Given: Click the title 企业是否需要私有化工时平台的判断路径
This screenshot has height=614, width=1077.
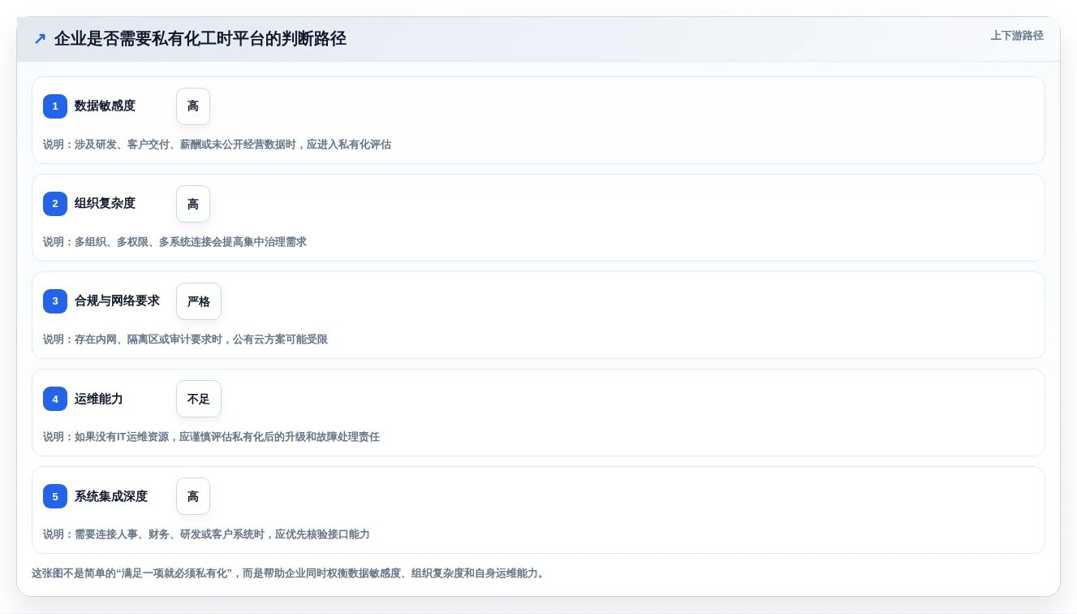Looking at the screenshot, I should coord(200,38).
